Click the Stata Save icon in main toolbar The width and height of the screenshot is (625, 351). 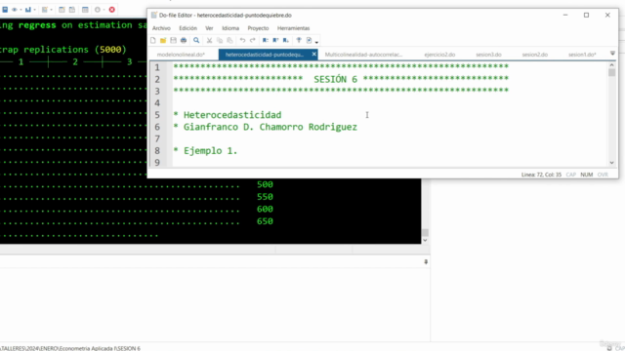pos(5,10)
